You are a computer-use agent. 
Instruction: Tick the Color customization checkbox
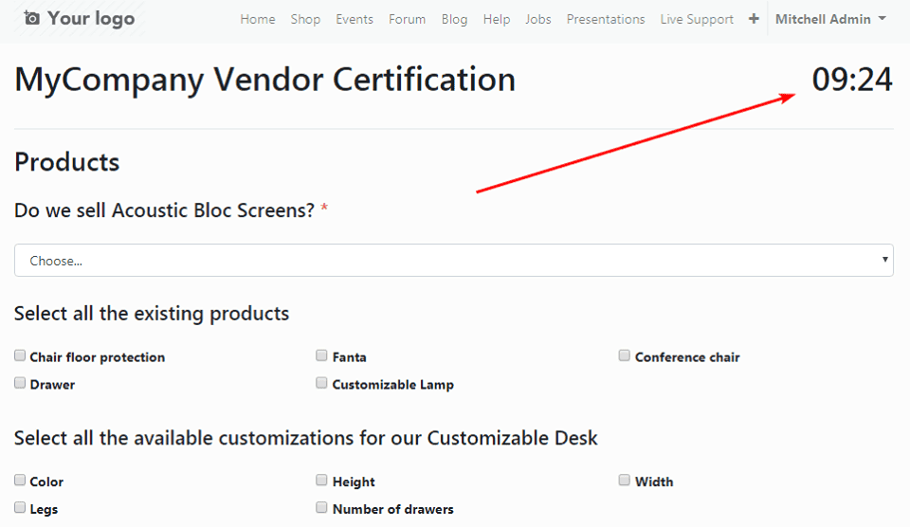coord(20,480)
